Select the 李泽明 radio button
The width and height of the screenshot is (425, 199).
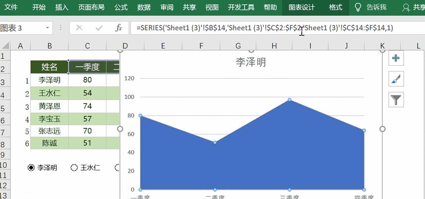31,168
